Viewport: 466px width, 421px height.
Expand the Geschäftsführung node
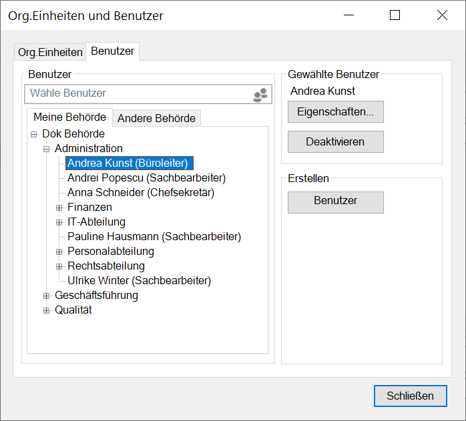coord(47,296)
